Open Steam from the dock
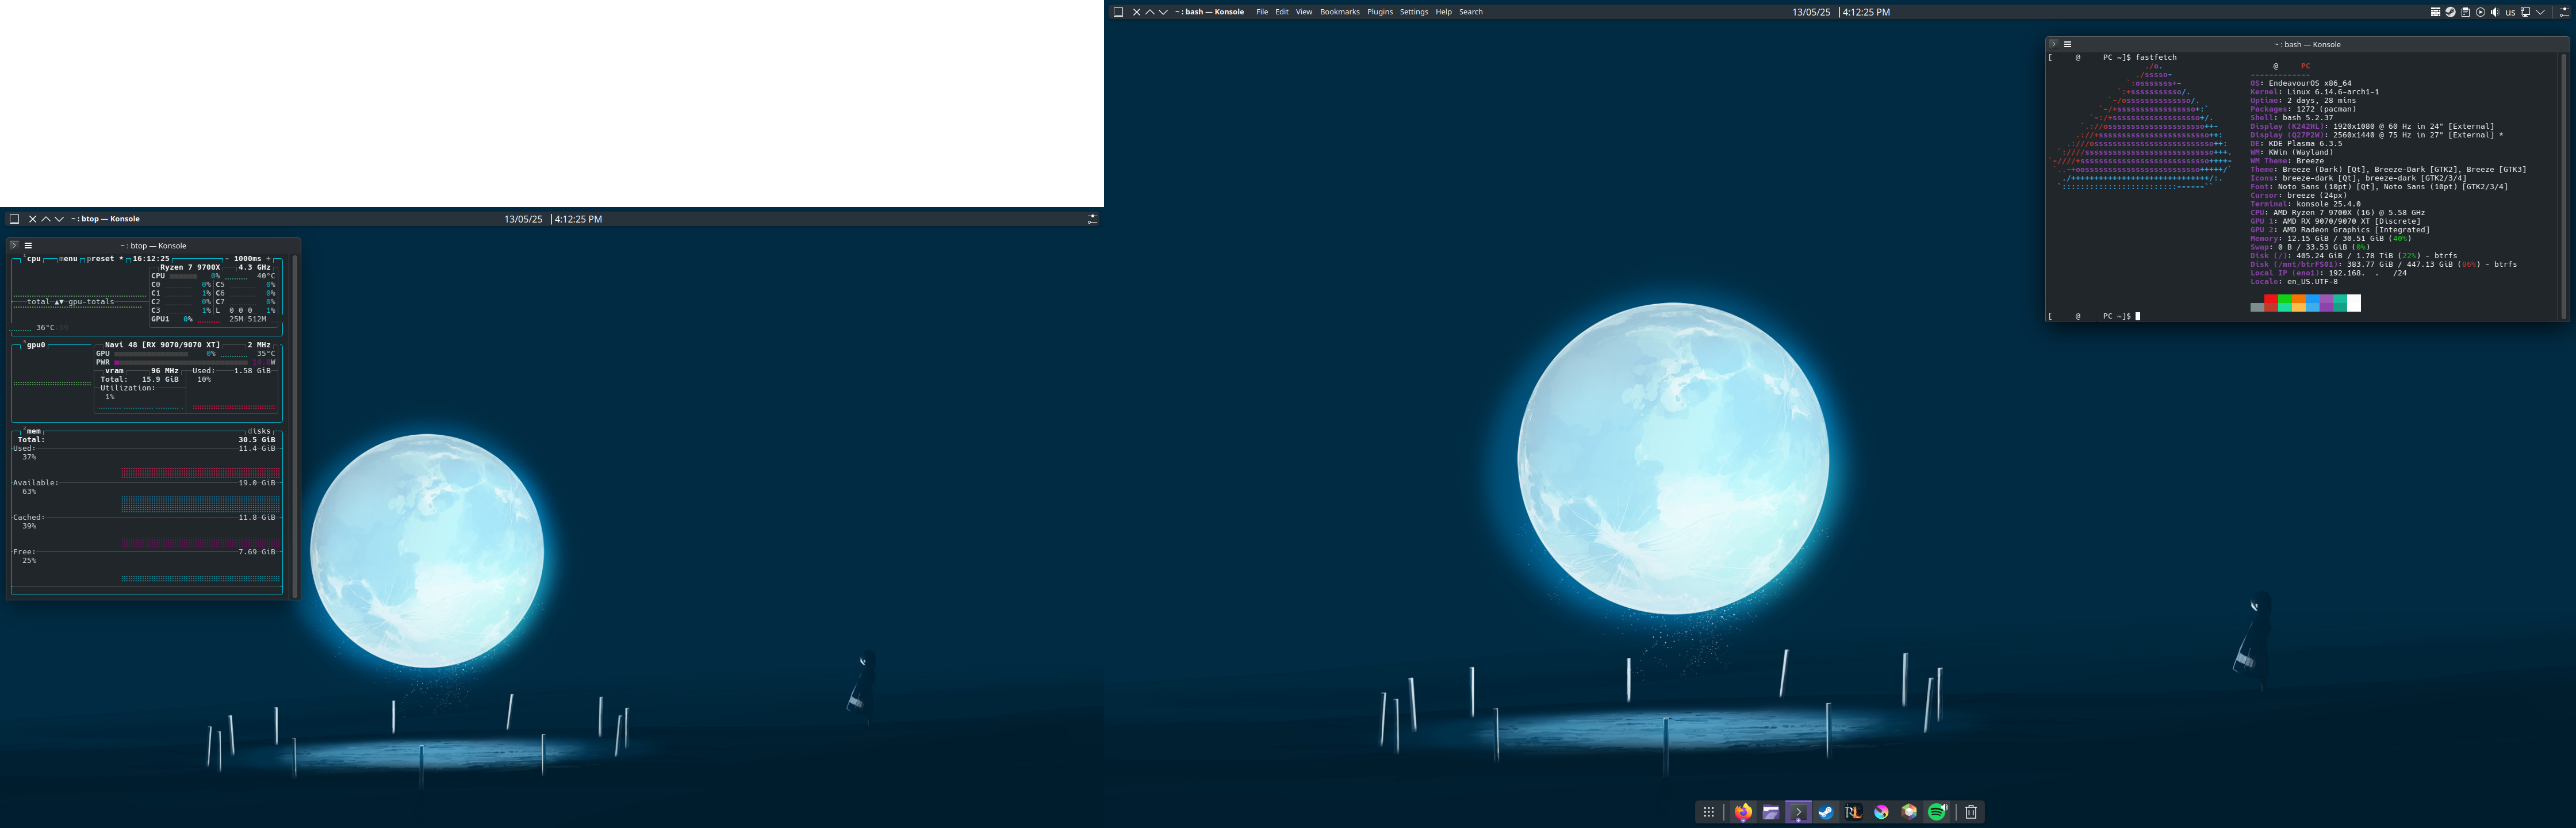 [1826, 812]
